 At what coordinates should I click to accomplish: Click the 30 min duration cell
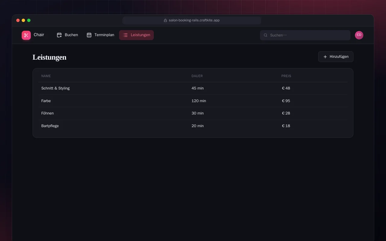click(198, 113)
